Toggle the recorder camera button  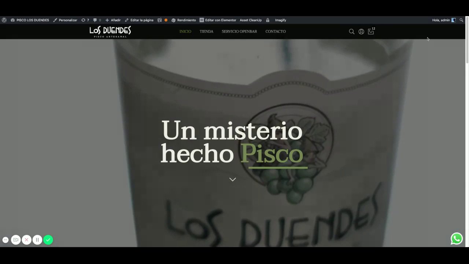tap(16, 240)
